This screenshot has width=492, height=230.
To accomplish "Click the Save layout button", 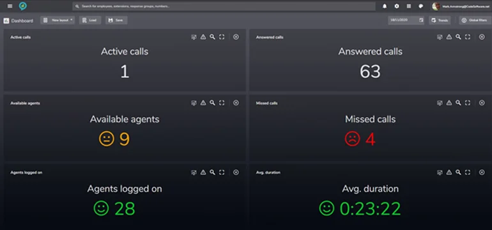I will tap(116, 20).
